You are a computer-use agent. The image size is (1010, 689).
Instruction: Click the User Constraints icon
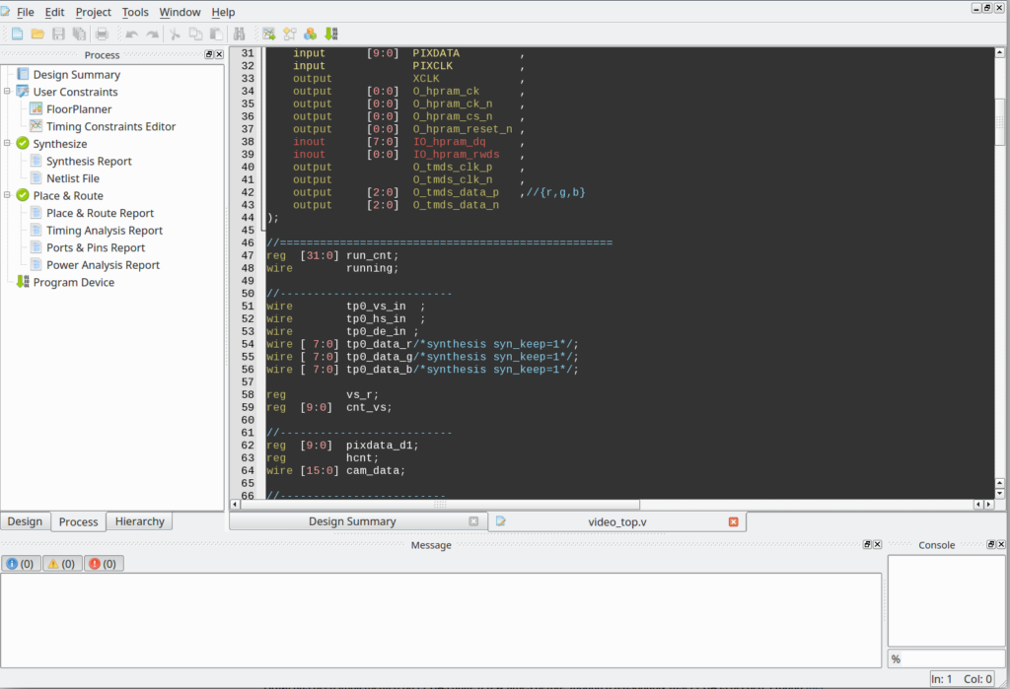pos(23,92)
